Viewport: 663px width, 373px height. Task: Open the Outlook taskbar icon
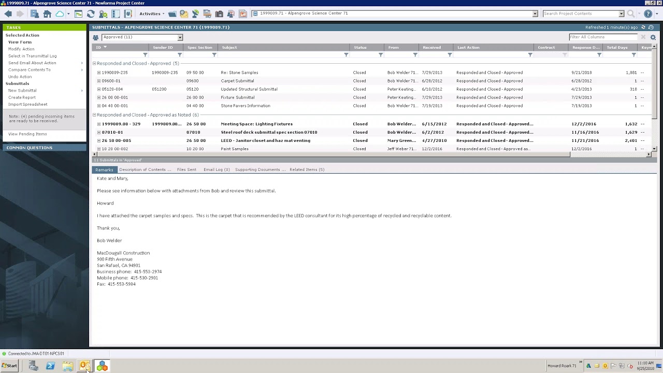(x=84, y=366)
